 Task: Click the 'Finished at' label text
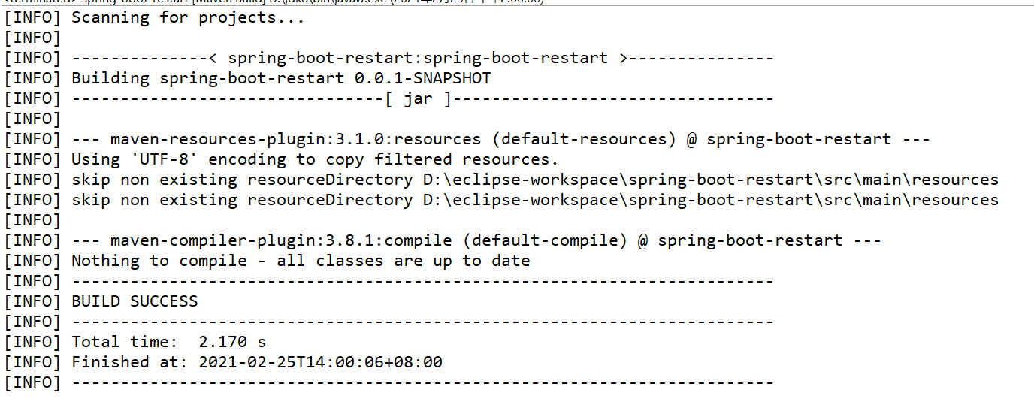[x=129, y=362]
